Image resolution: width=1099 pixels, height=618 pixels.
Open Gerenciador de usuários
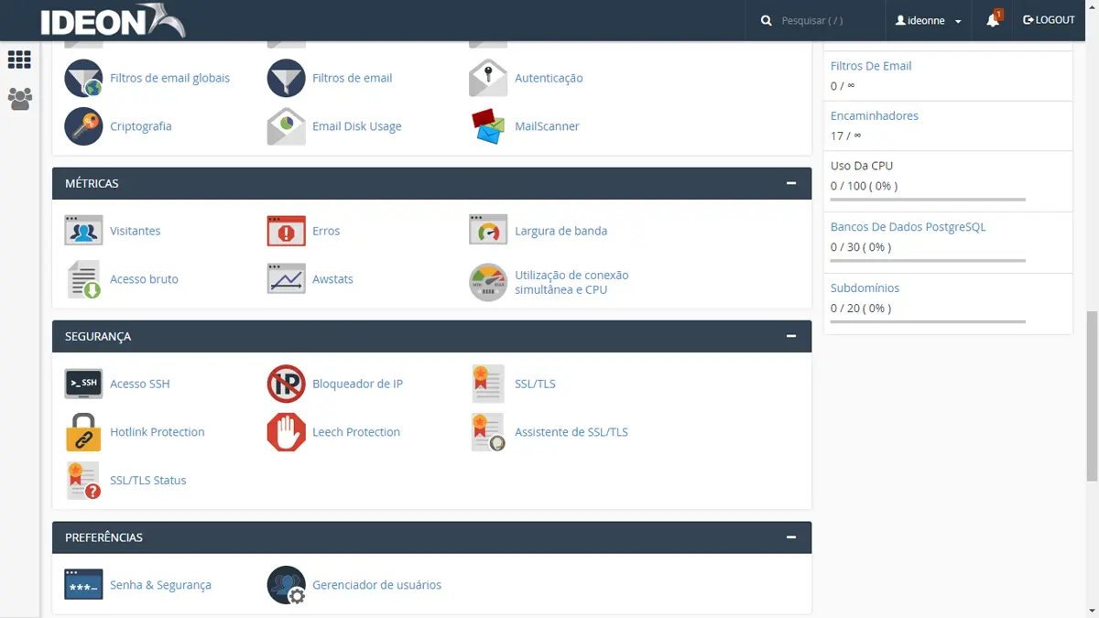click(x=376, y=584)
